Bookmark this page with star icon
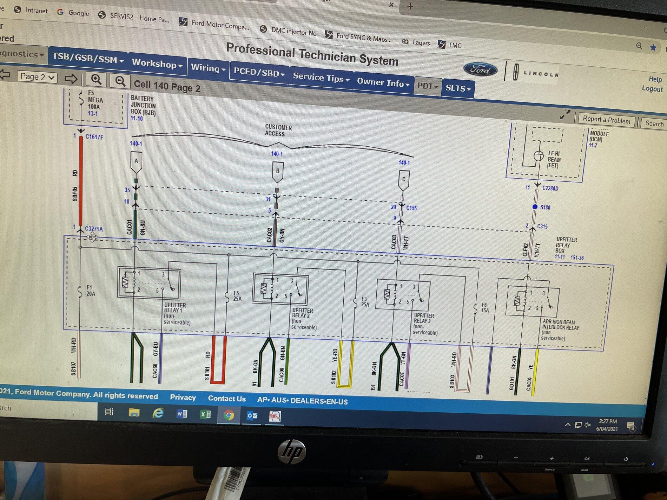667x500 pixels. [653, 47]
